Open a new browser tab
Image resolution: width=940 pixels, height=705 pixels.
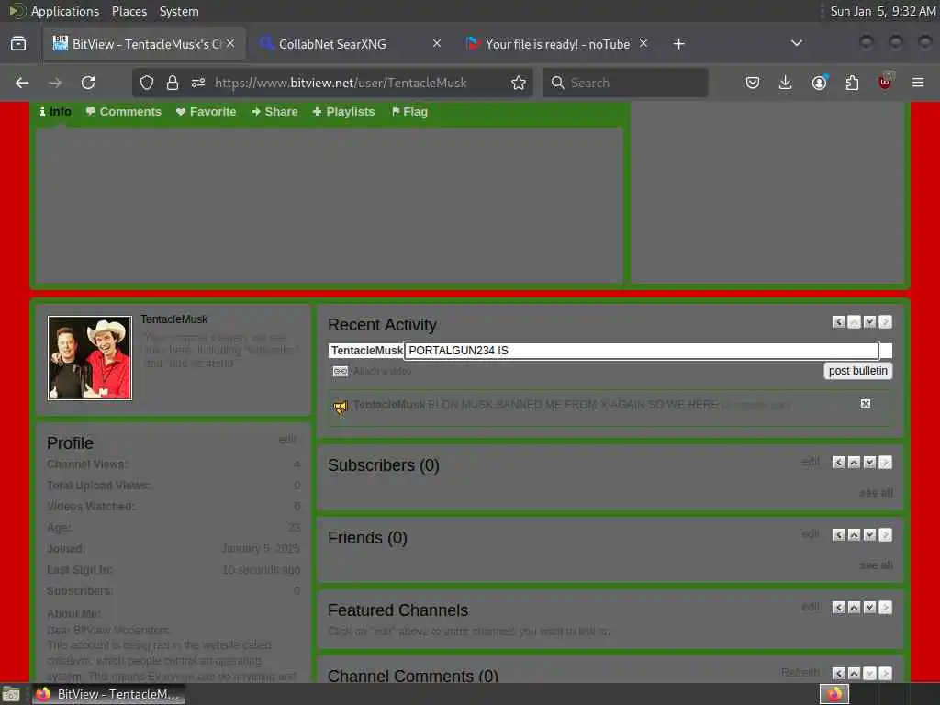point(678,44)
